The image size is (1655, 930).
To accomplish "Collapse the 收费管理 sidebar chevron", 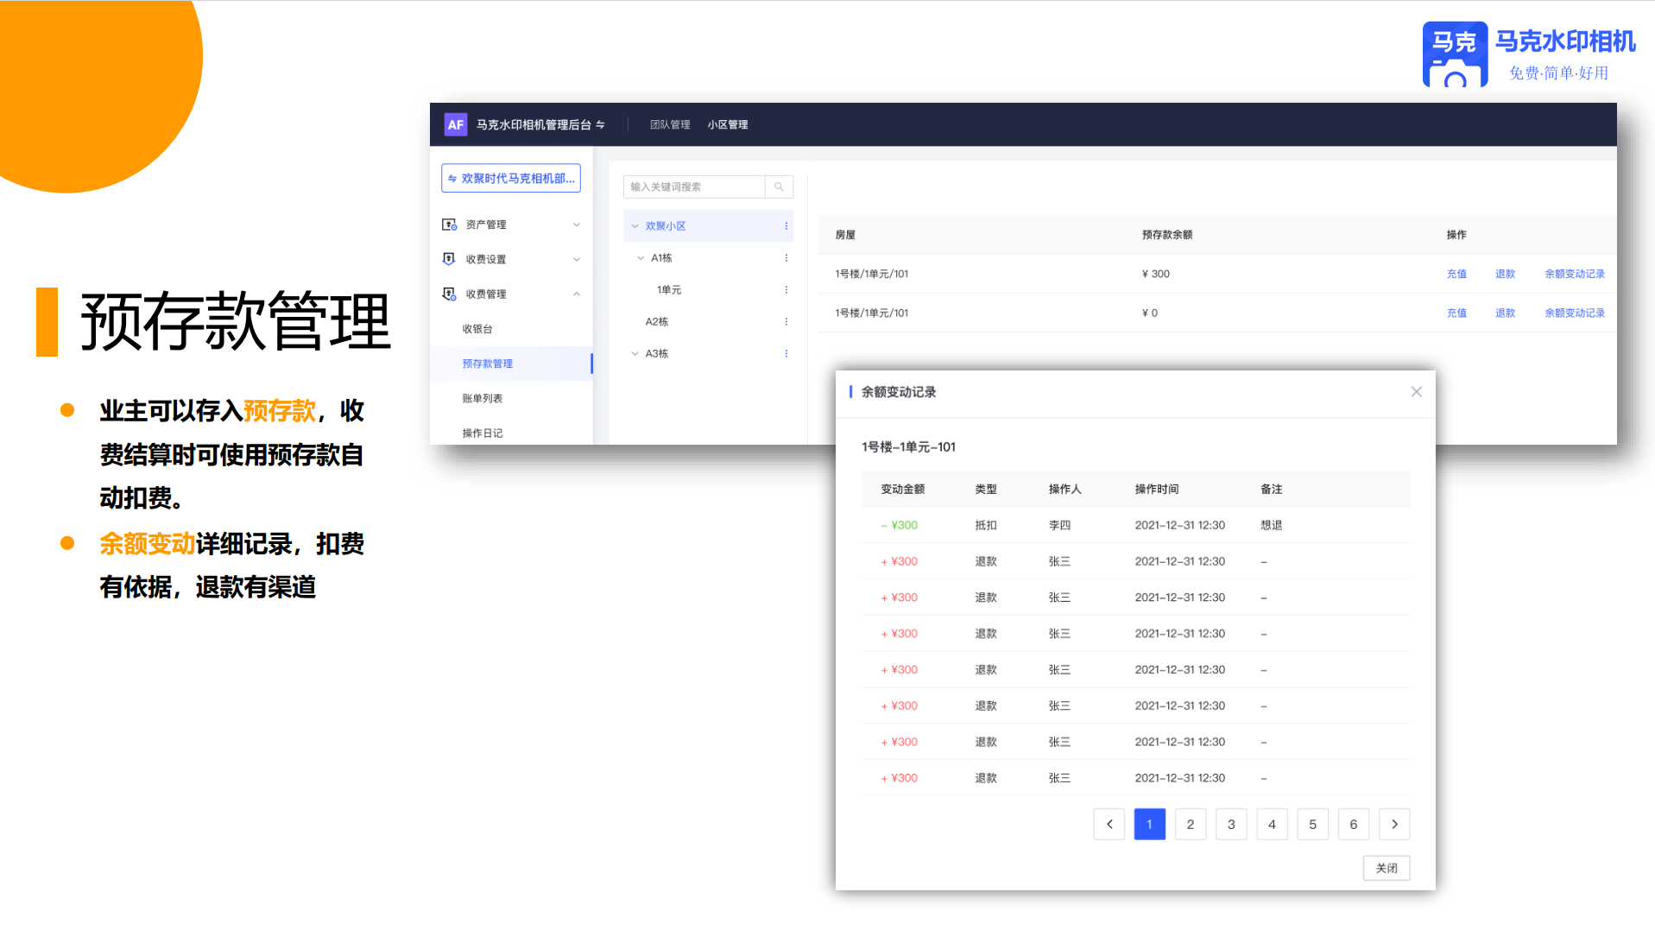I will pyautogui.click(x=577, y=294).
